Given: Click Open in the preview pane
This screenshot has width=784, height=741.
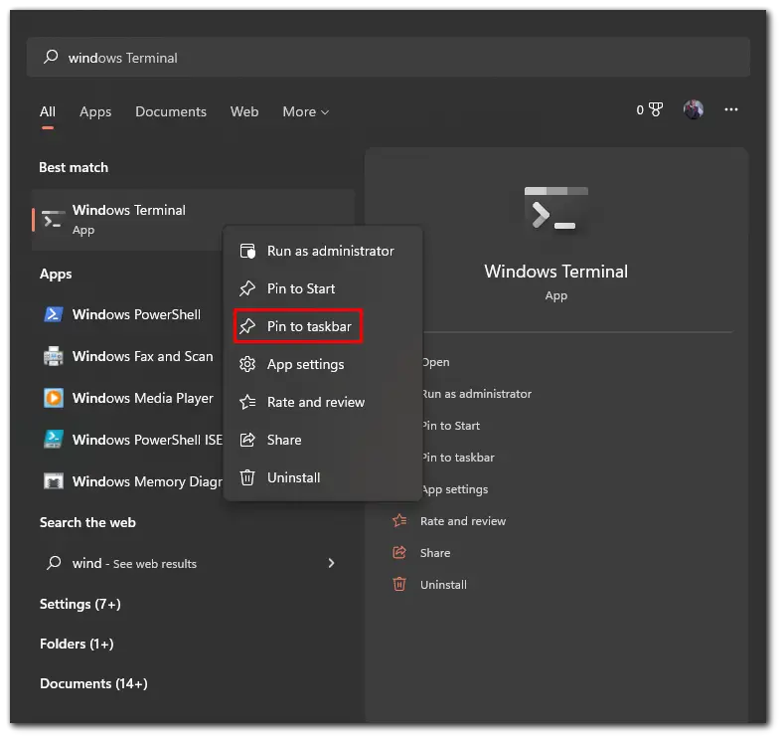Looking at the screenshot, I should (x=435, y=362).
